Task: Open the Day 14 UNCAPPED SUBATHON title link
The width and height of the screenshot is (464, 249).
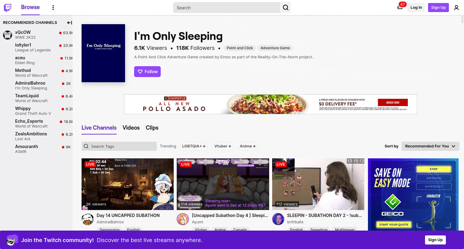Action: coord(128,215)
